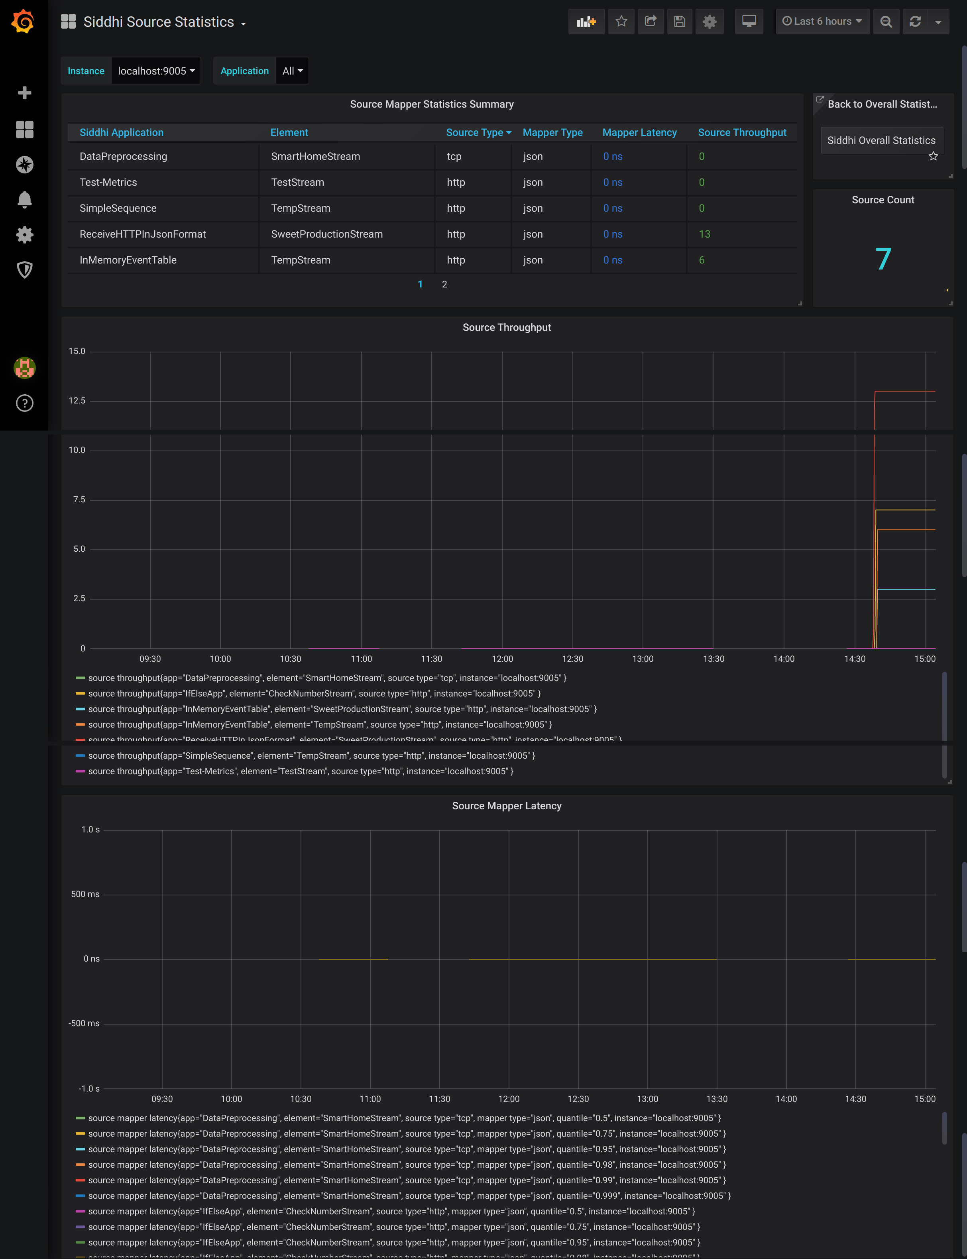Toggle InMemoryEventTable TempStream throughput legend series
This screenshot has width=967, height=1259.
pos(320,725)
